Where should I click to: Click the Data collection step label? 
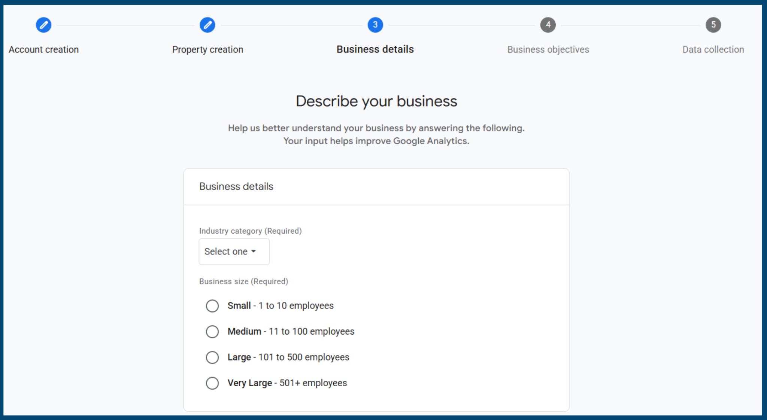click(x=713, y=49)
